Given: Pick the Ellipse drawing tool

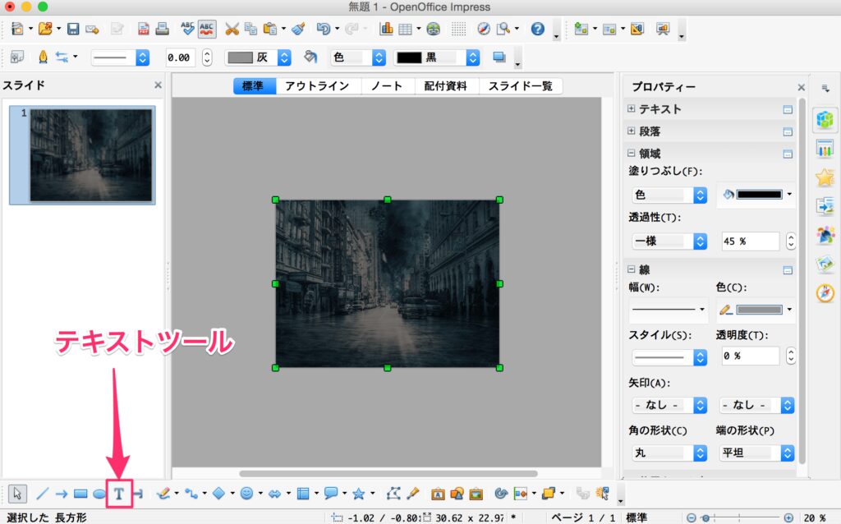Looking at the screenshot, I should click(x=99, y=494).
